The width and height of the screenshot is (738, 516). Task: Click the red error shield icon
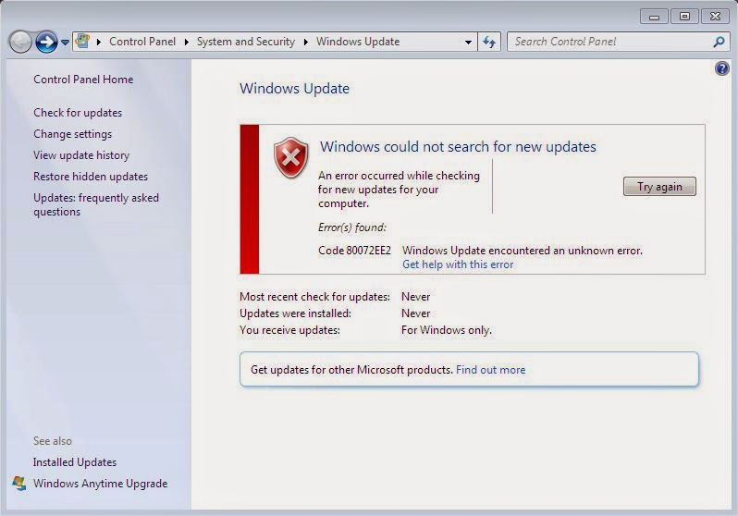pos(291,158)
